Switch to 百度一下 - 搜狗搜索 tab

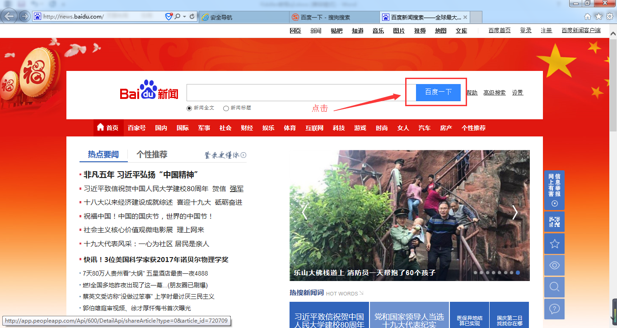coord(334,17)
